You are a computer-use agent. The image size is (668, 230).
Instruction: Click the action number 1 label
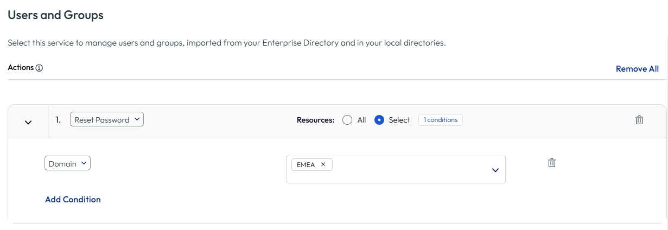coord(58,120)
